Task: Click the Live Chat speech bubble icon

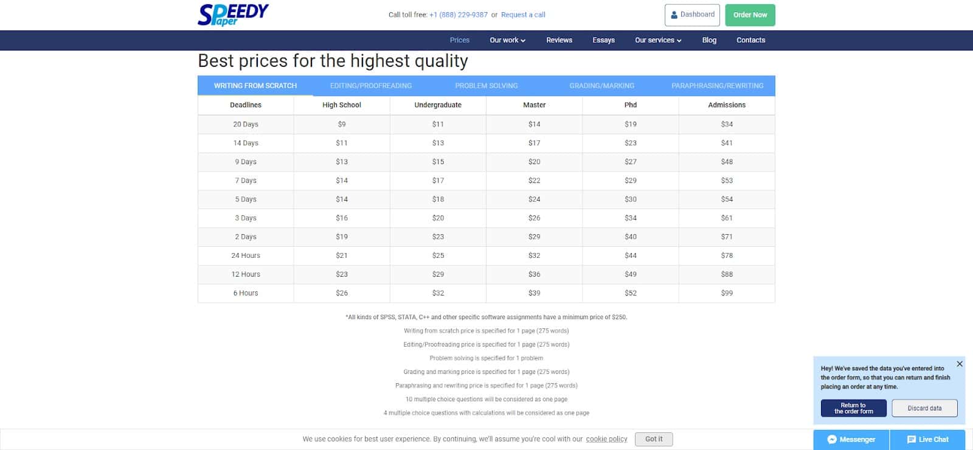Action: [x=911, y=440]
